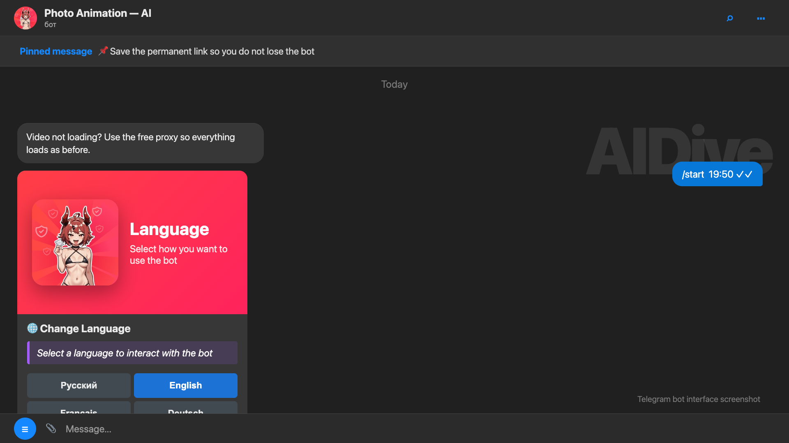This screenshot has width=789, height=443.
Task: Click the 'бот' status under the title
Action: (x=50, y=25)
